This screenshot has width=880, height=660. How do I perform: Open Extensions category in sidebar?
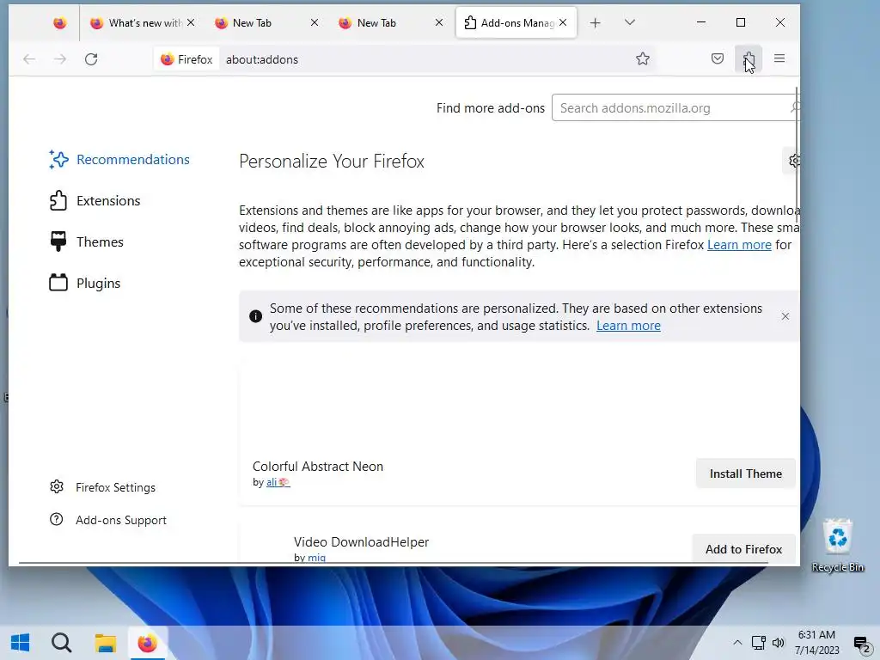click(x=95, y=200)
